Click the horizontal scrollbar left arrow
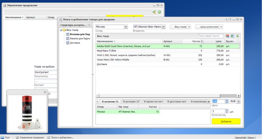262x139 pixels. pos(97,96)
